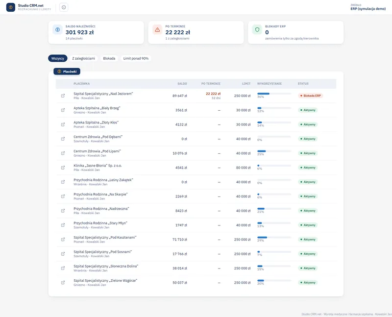Open external link icon for Szpital „Zielone Wzgórze”
Screen dimensions: 392x317
click(63, 283)
